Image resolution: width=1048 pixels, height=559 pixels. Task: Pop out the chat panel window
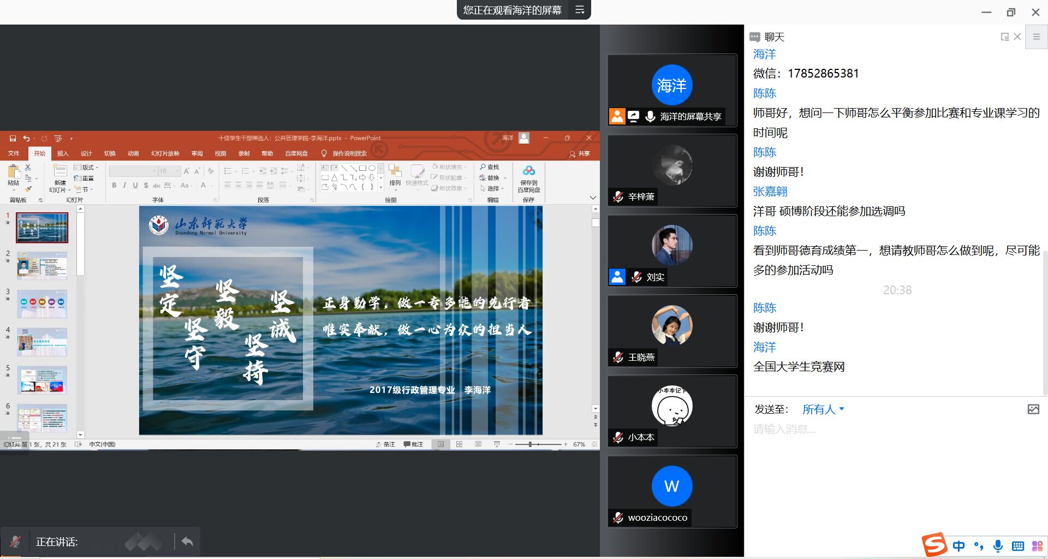tap(1004, 37)
